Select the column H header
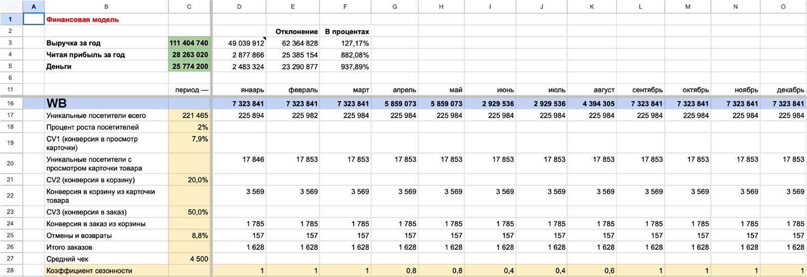This screenshot has height=277, width=807. [441, 7]
